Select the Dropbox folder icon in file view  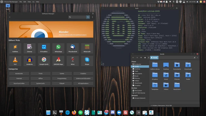pyautogui.click(x=155, y=75)
